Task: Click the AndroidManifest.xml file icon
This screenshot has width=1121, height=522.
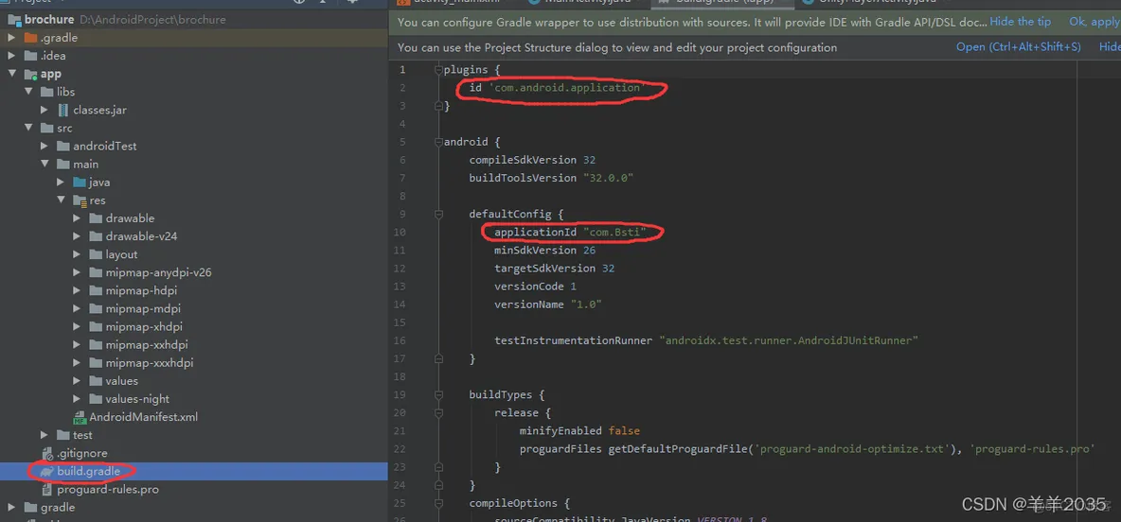Action: [80, 417]
